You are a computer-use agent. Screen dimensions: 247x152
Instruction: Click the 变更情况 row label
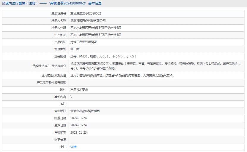(60, 140)
